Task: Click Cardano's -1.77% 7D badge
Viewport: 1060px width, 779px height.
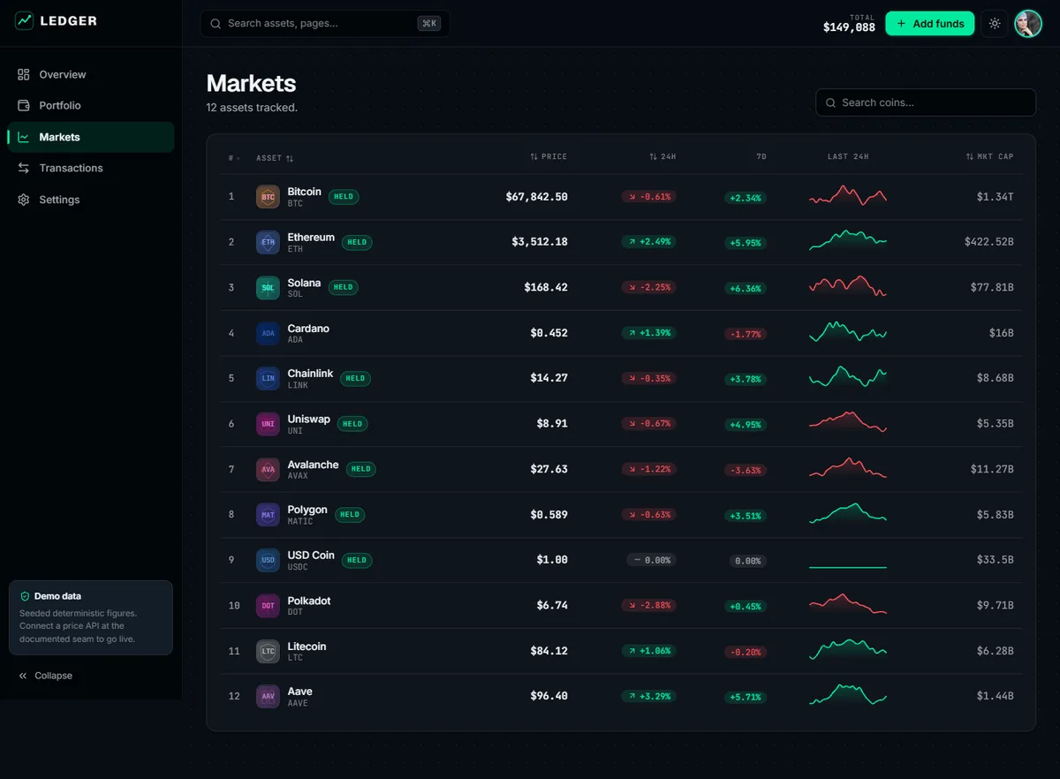Action: click(x=746, y=334)
